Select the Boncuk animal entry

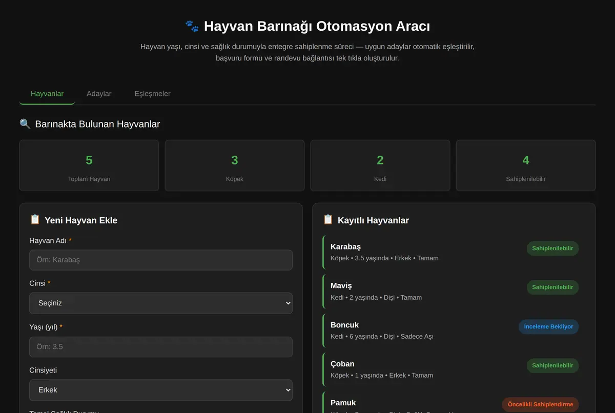[x=454, y=330]
